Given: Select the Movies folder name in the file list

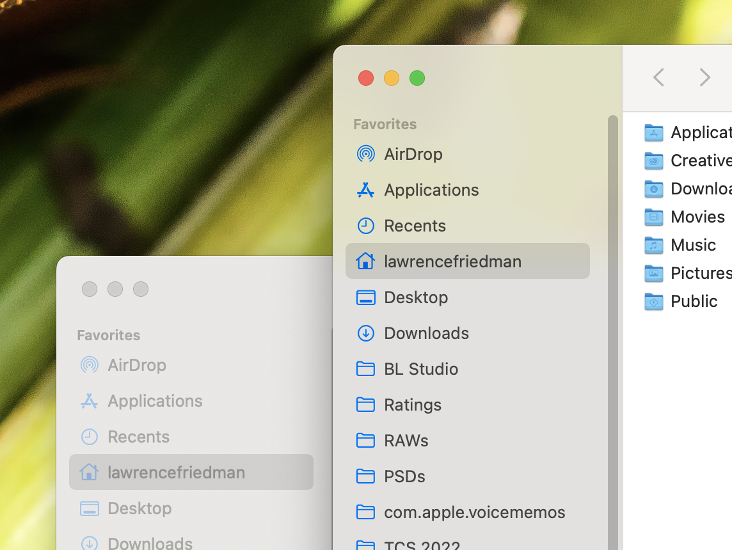Looking at the screenshot, I should click(697, 217).
